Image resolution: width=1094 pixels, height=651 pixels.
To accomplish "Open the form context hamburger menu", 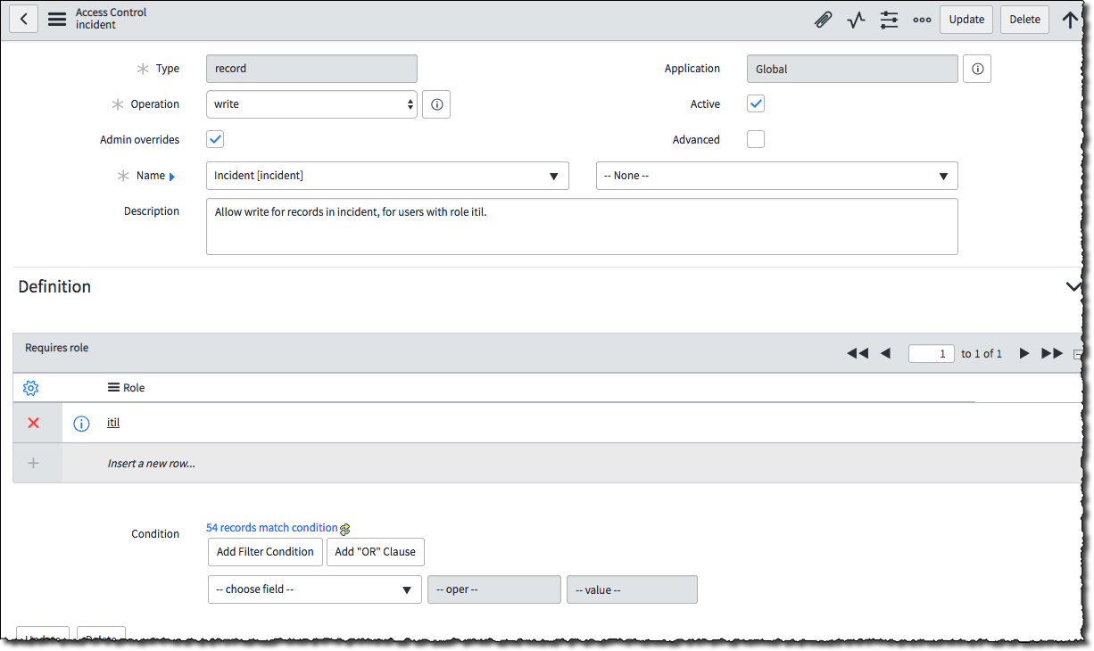I will (57, 19).
